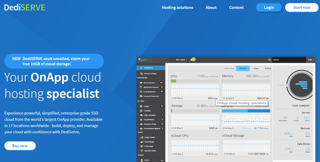The image size is (320, 162).
Task: Click the Storage line chart
Action: [195, 120]
